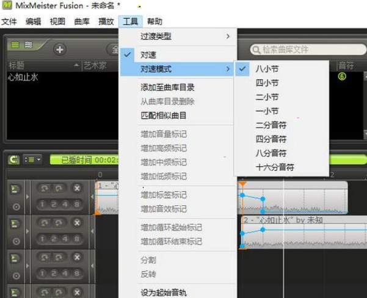Image resolution: width=367 pixels, height=298 pixels.
Task: Click loop length 1 on first track
Action: tap(42, 205)
